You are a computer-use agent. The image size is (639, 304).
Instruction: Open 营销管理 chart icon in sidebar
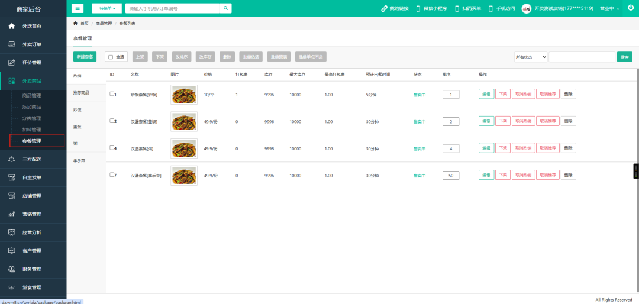tap(12, 214)
